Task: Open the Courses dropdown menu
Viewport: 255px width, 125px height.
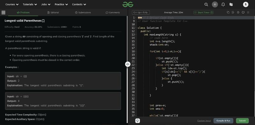Action: 12,4
